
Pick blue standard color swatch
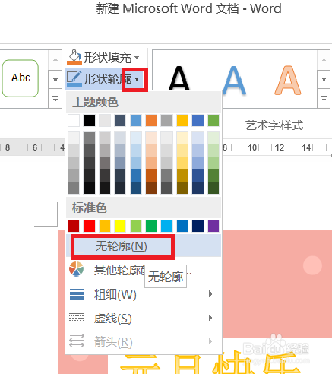tap(182, 226)
